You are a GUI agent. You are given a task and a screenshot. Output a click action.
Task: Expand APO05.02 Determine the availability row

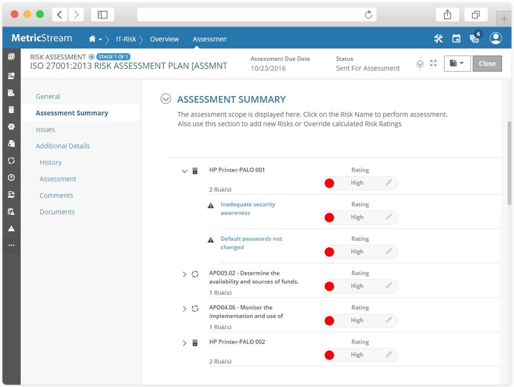point(184,274)
